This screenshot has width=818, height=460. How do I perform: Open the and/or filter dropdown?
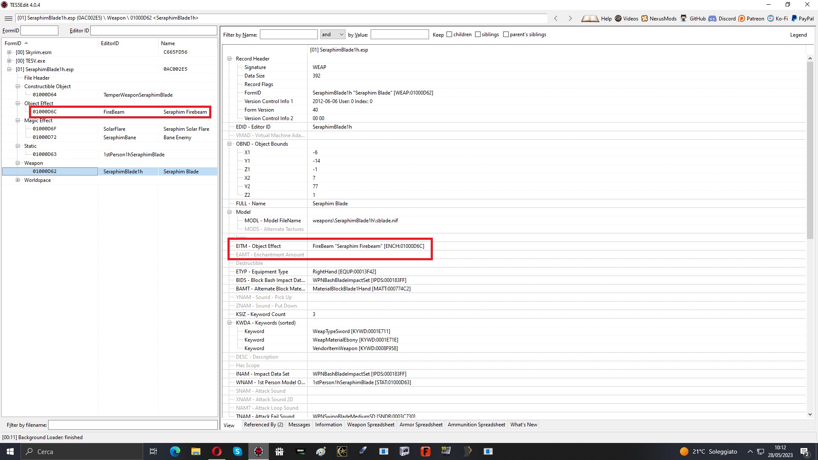point(332,34)
